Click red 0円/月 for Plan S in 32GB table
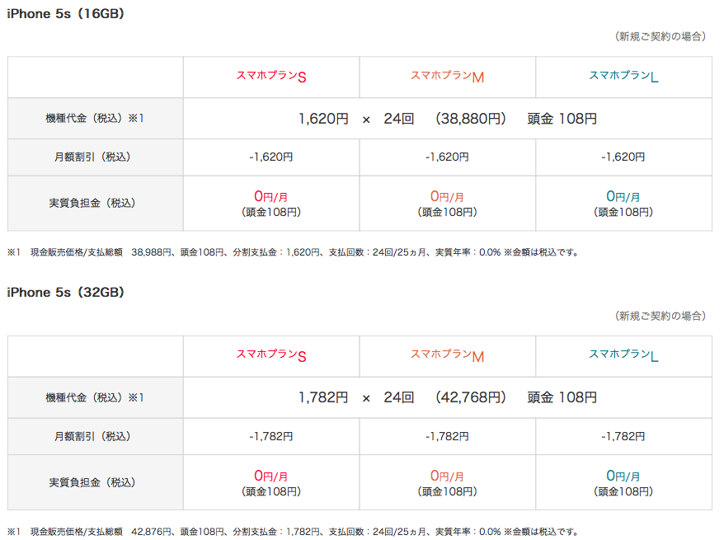724x540 pixels. click(x=271, y=476)
